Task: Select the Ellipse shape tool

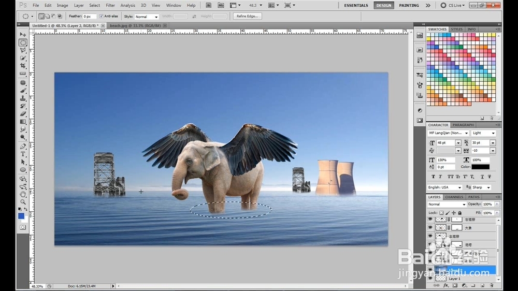Action: pyautogui.click(x=23, y=170)
